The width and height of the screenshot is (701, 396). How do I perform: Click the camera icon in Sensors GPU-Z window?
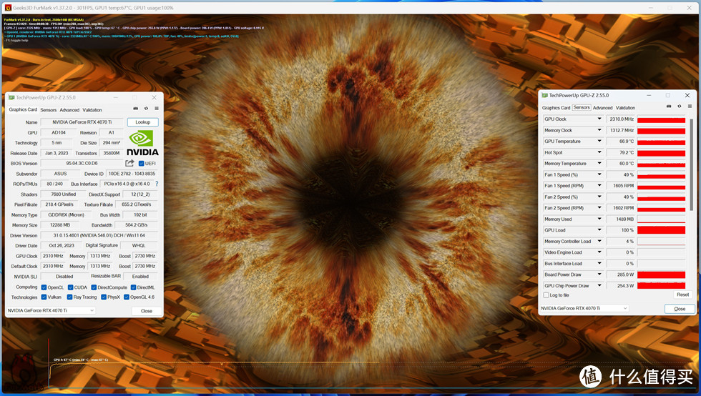(x=668, y=107)
